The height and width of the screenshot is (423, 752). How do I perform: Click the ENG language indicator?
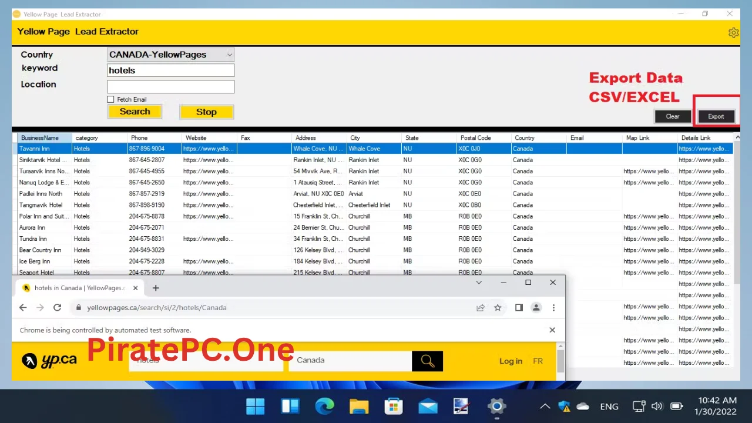(x=609, y=407)
